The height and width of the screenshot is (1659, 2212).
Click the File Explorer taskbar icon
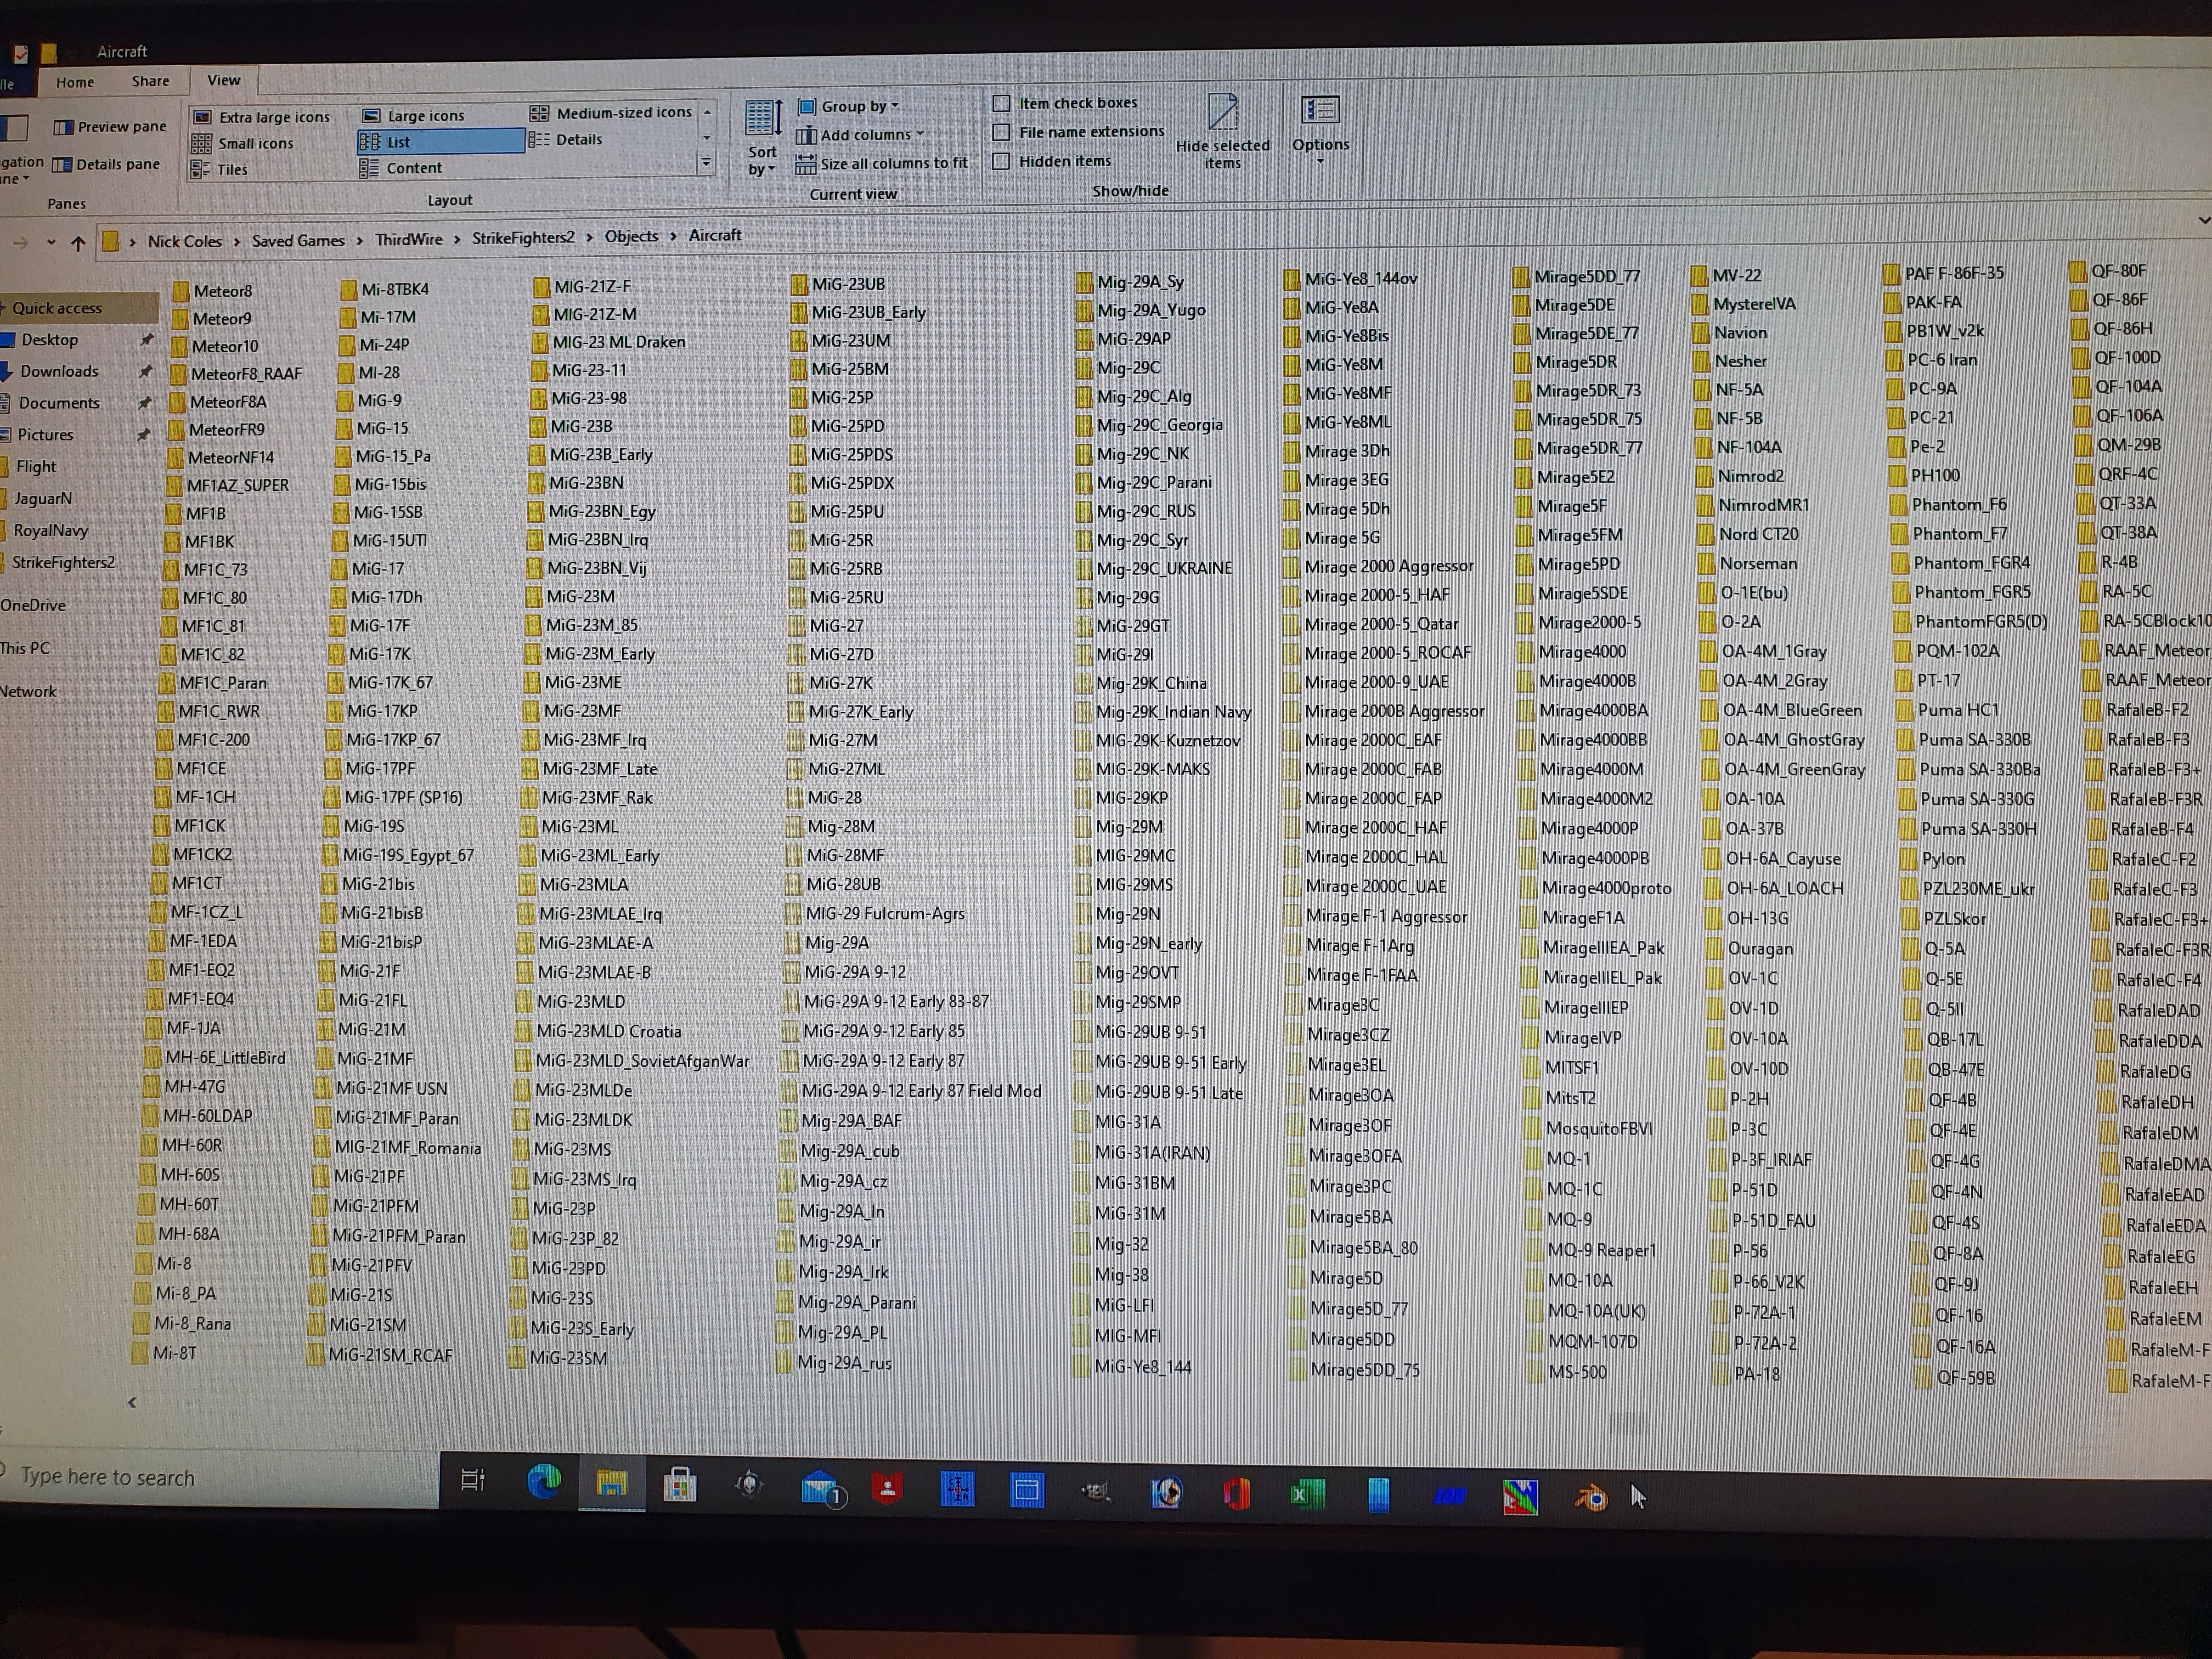point(612,1482)
